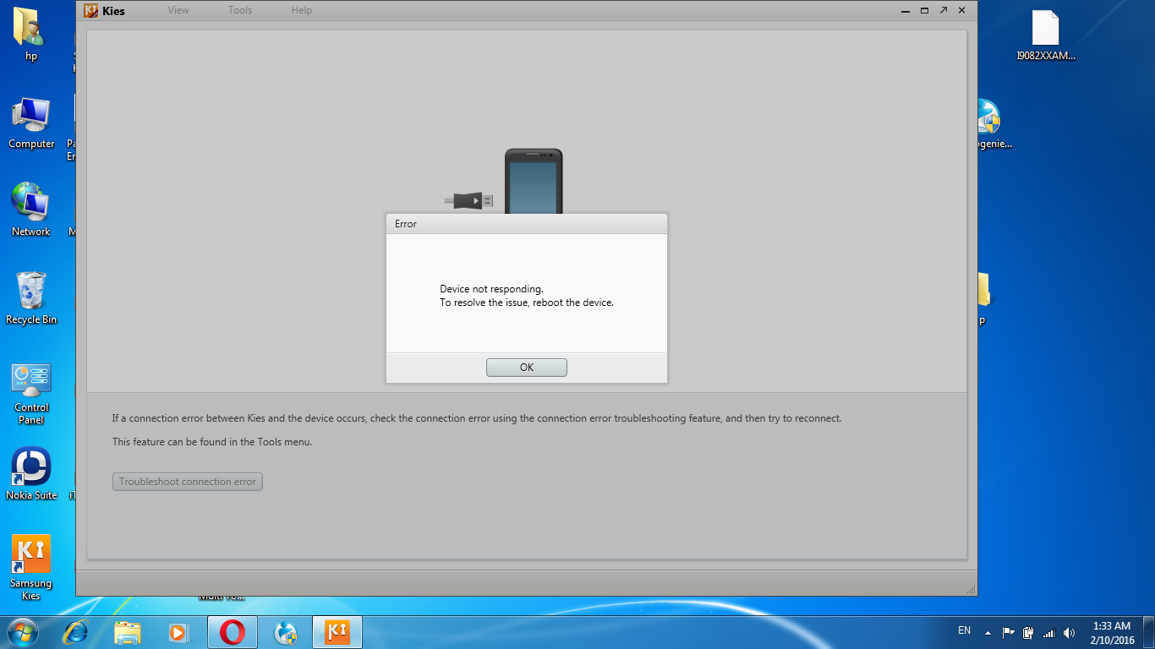Open media player from taskbar
The image size is (1155, 649).
pyautogui.click(x=178, y=632)
